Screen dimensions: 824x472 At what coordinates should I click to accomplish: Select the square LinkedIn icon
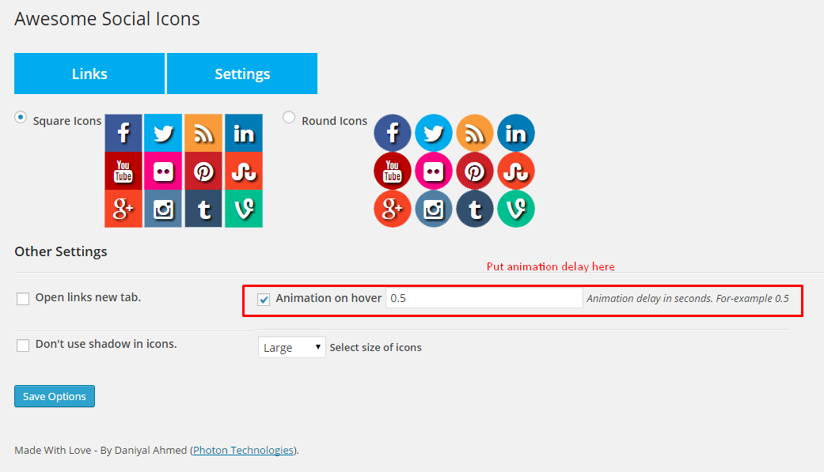(x=243, y=133)
